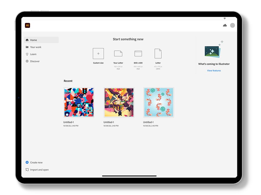Screen dimensions: 261x195
Task: Click the Letter preset label
Action: pos(158,63)
